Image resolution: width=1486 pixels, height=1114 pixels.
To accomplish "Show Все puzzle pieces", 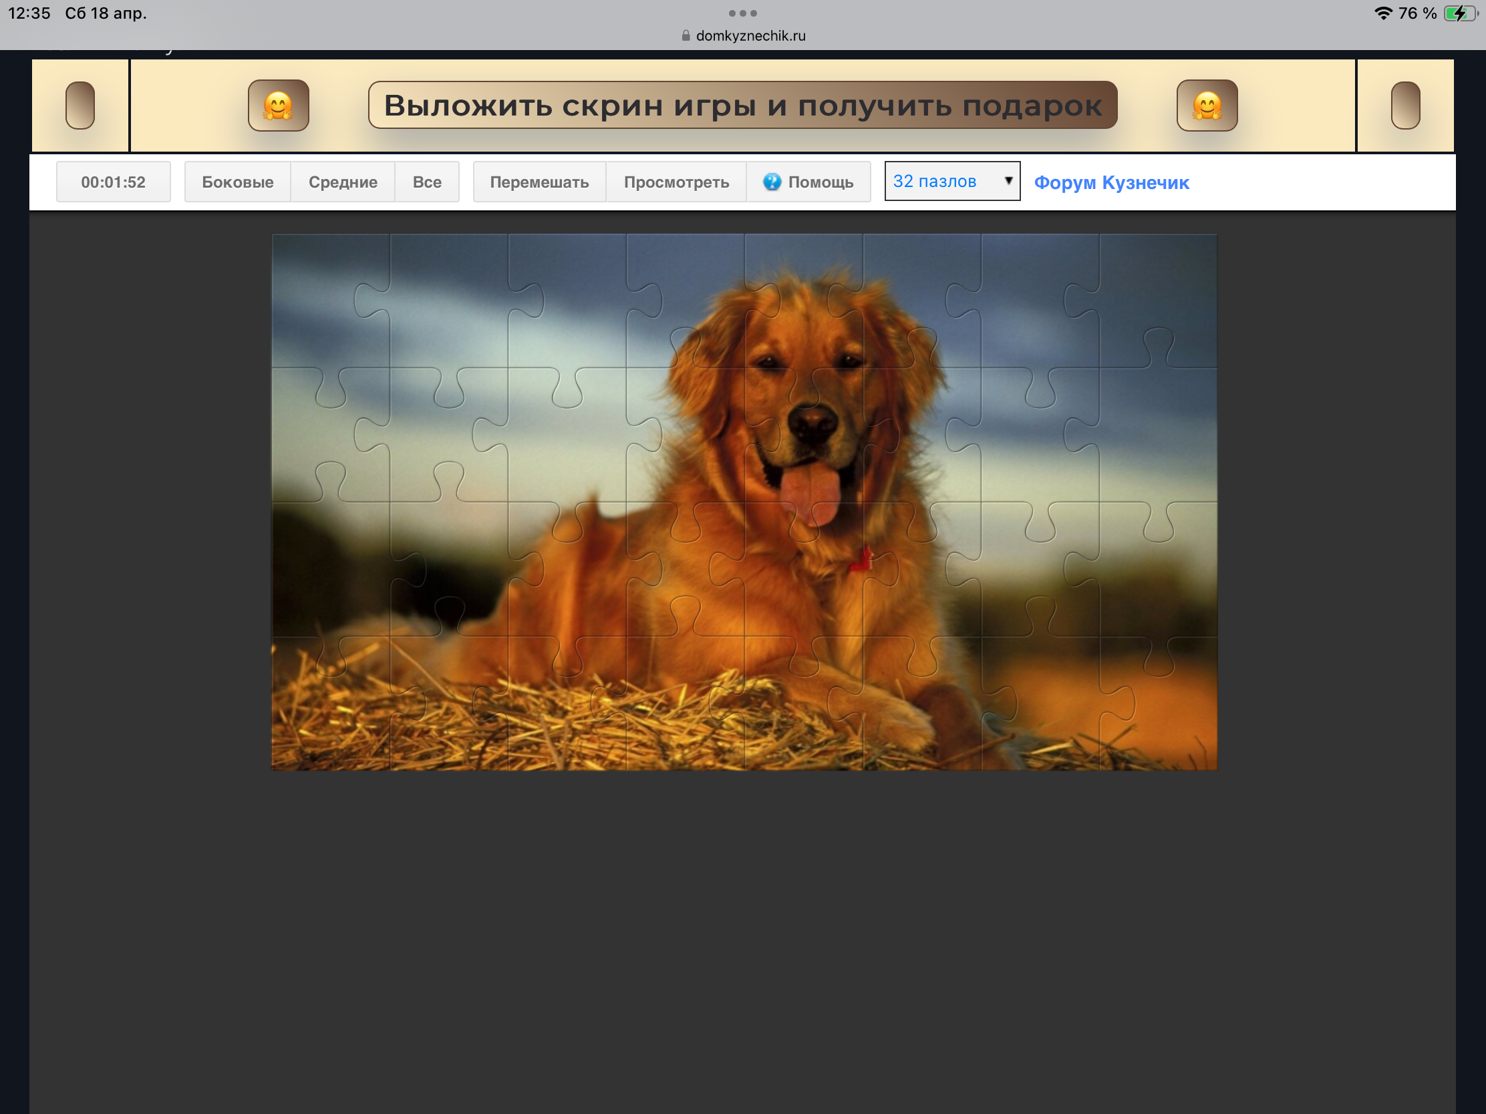I will [426, 182].
